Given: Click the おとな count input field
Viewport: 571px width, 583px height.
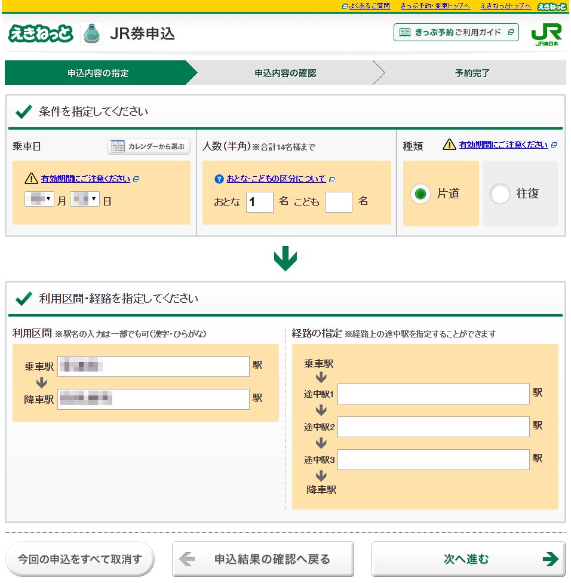Looking at the screenshot, I should 260,202.
